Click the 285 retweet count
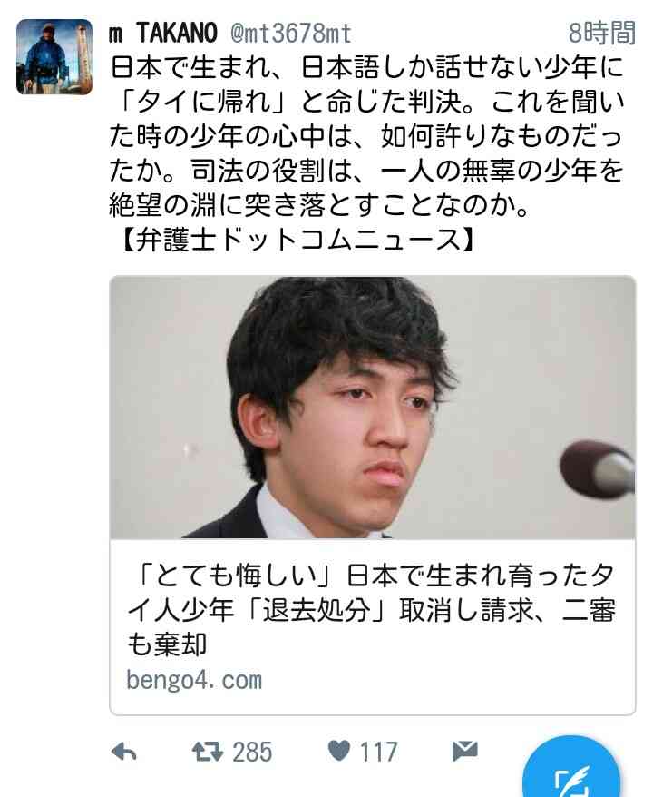The image size is (653, 797). 252,752
